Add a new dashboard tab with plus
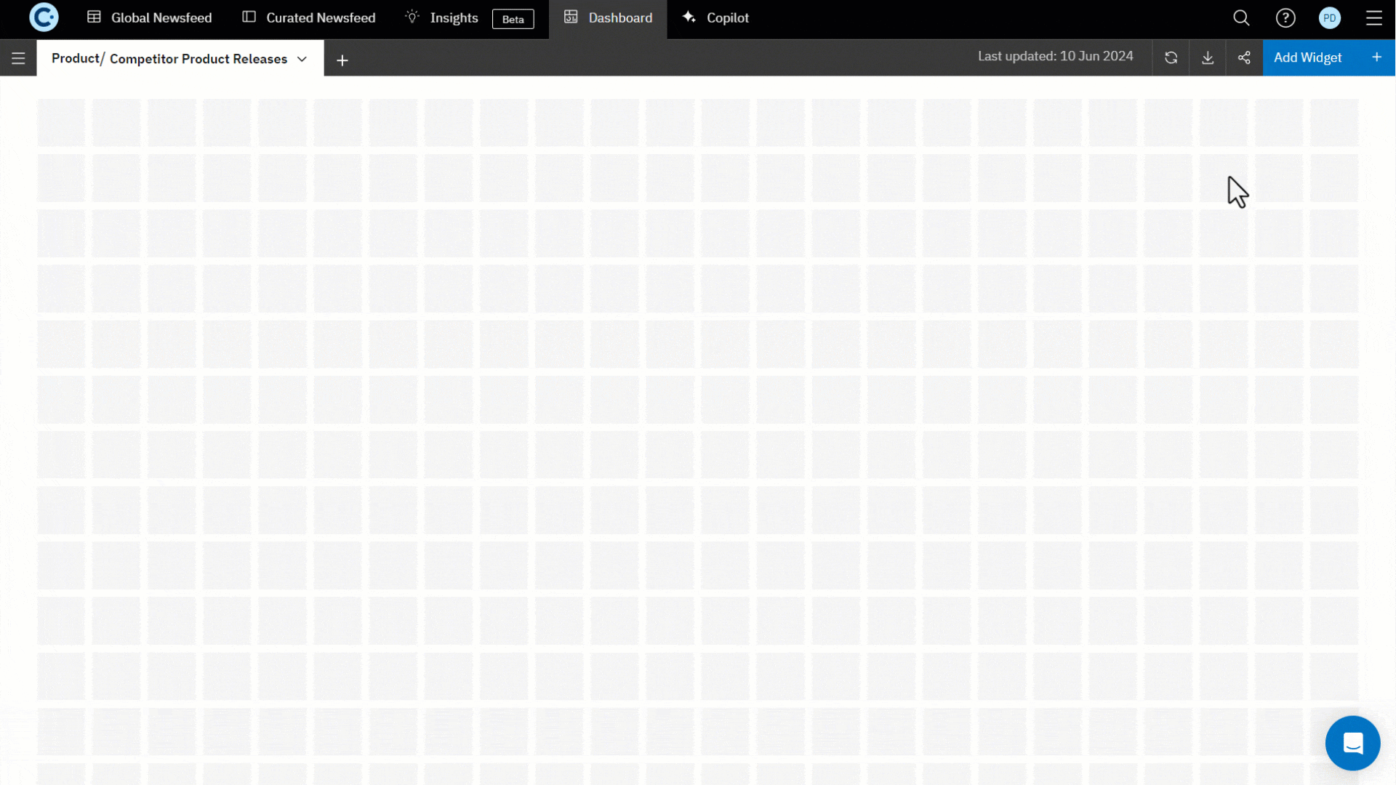The image size is (1396, 785). coord(342,60)
